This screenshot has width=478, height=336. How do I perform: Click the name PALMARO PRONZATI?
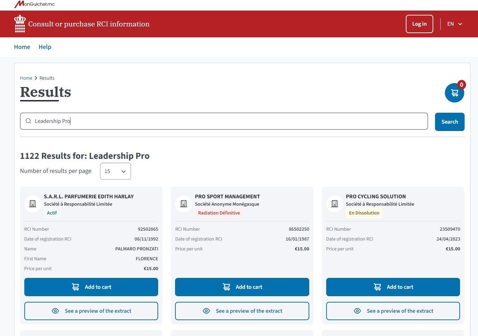coord(137,249)
